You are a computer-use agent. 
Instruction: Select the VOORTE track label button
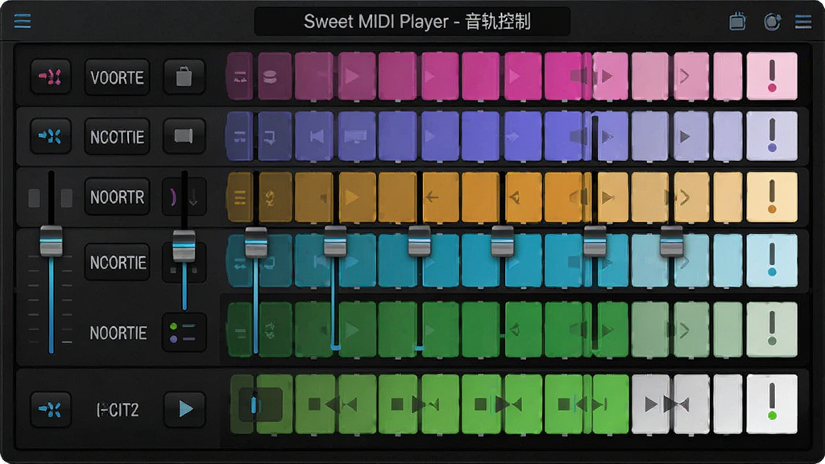click(x=117, y=77)
